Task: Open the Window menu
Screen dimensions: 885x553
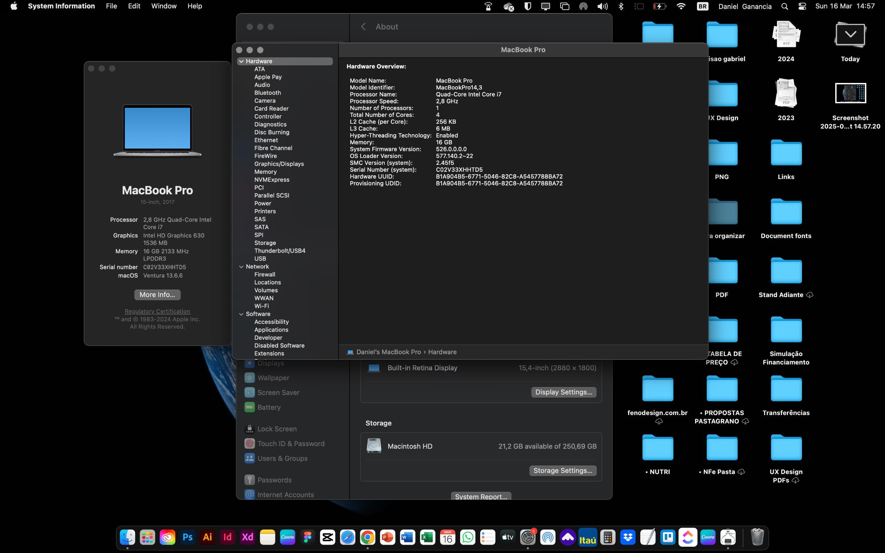Action: [164, 6]
